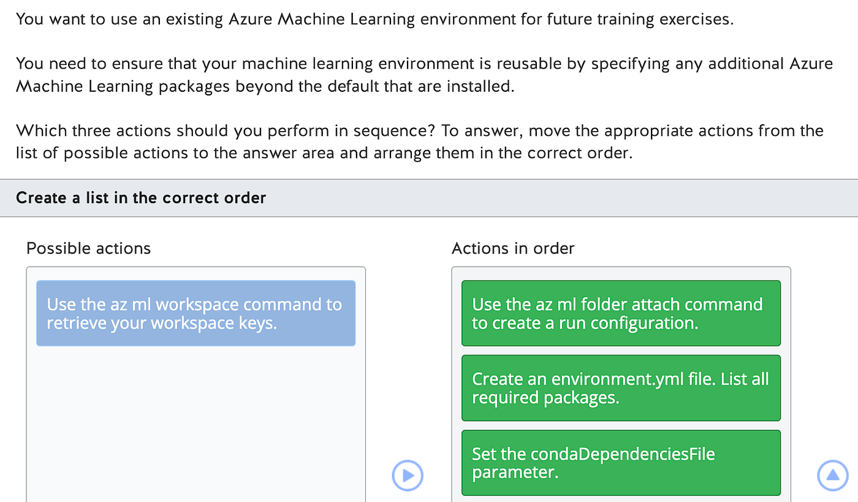Select the "Create an environment.yml file" action
Screen dimensions: 858x502
pyautogui.click(x=621, y=388)
